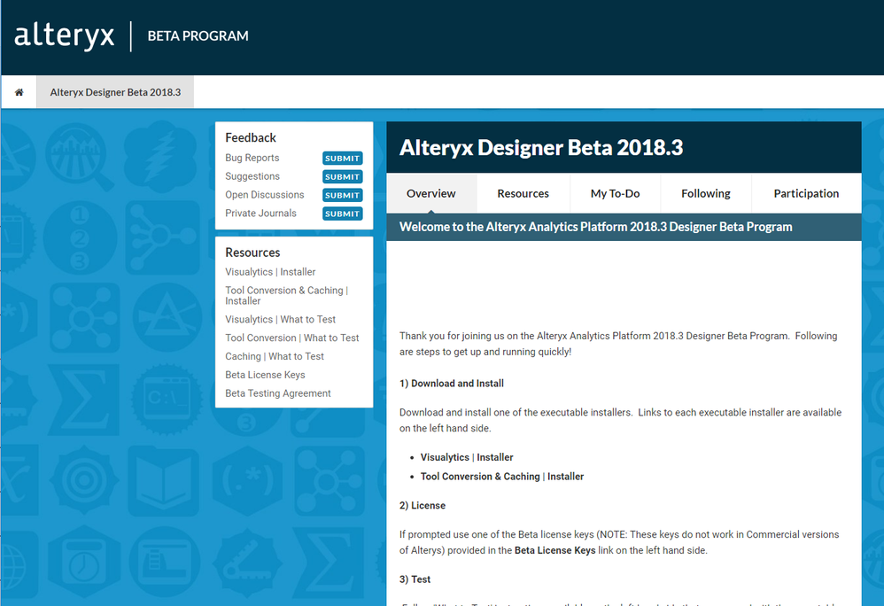Click the '1) Download and Install' heading
Image resolution: width=884 pixels, height=606 pixels.
[452, 384]
